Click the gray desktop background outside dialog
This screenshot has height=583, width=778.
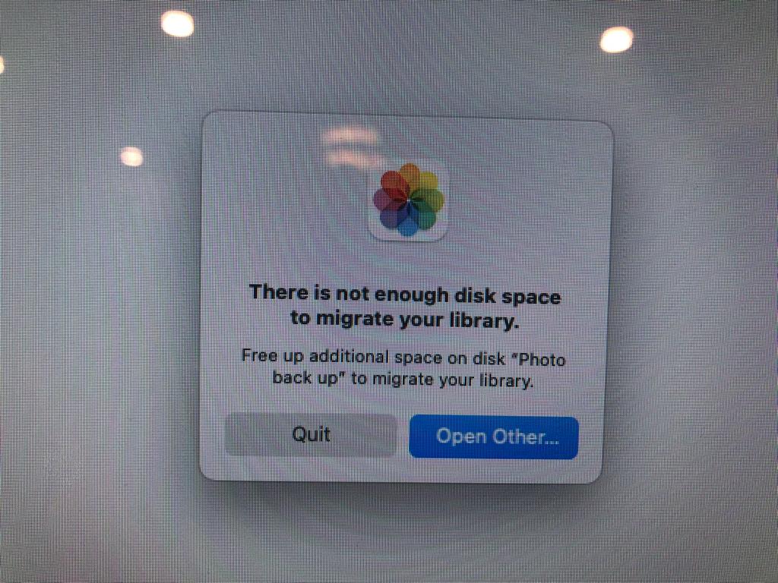click(x=100, y=347)
